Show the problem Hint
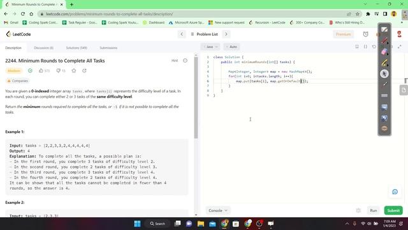Screen dimensions: 408x230 (174, 61)
